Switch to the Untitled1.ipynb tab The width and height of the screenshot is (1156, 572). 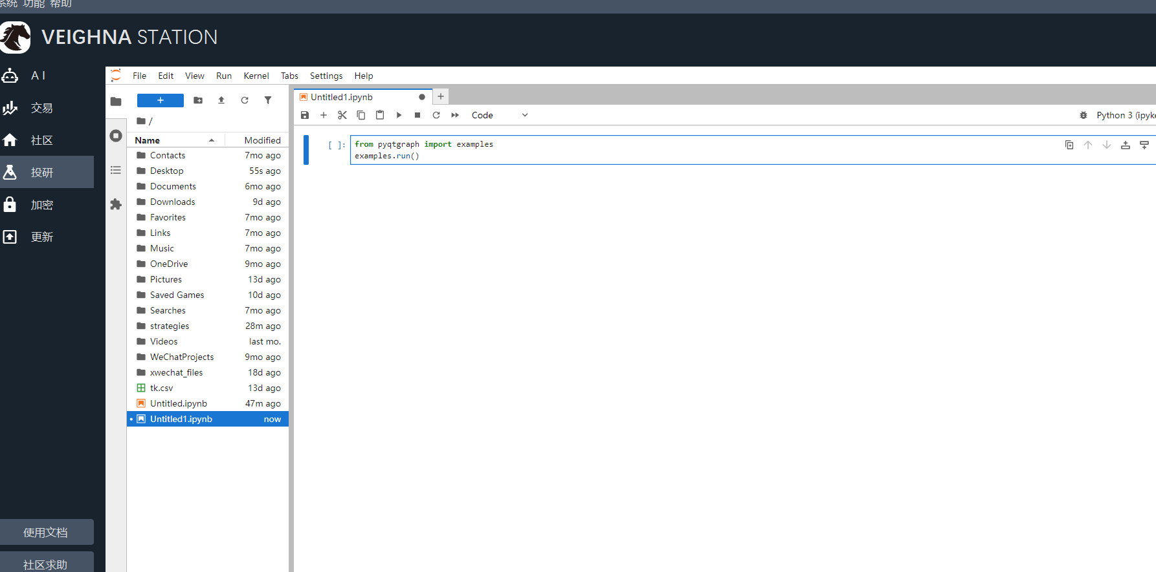(x=342, y=97)
